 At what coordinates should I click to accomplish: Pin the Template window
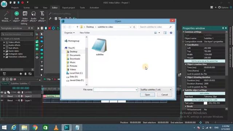pos(29,28)
